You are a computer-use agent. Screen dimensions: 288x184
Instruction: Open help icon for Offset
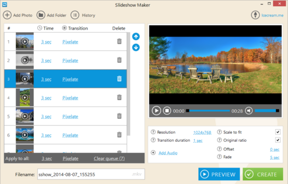(x=219, y=149)
